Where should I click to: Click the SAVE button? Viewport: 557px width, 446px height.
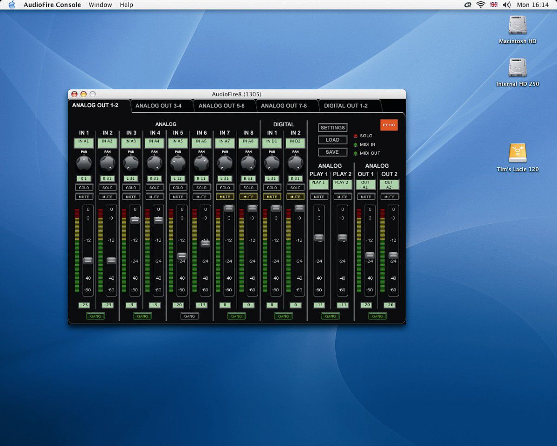coord(333,152)
